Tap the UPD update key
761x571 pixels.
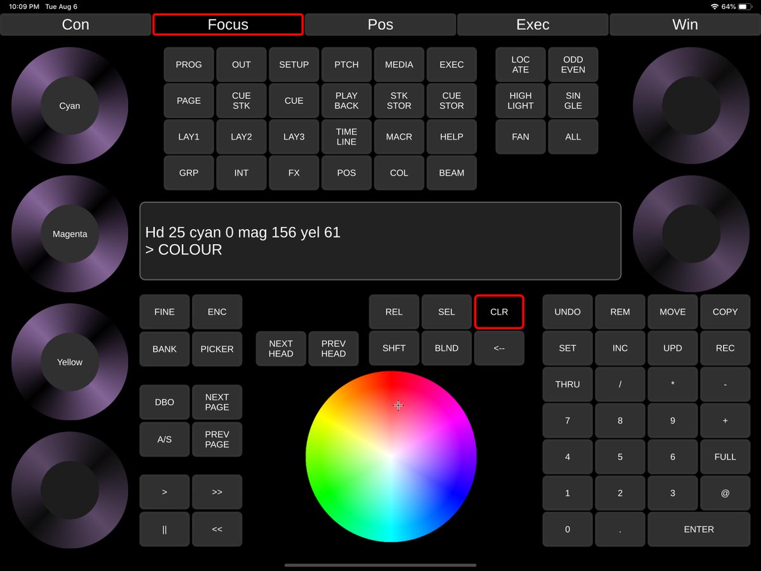(x=673, y=348)
